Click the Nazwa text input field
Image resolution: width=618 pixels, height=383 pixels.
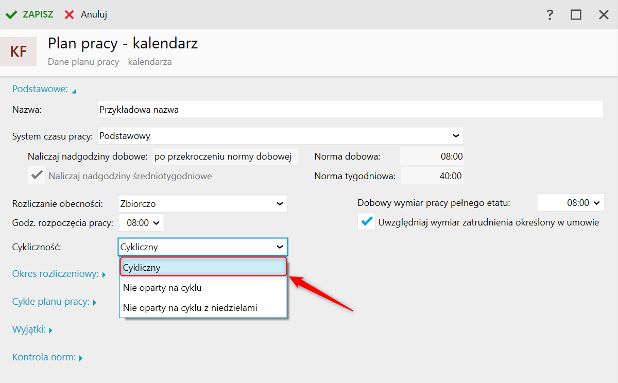tap(350, 110)
